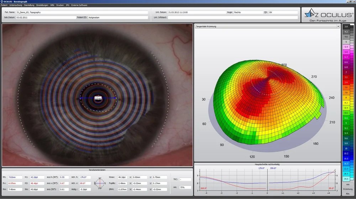
Task: Click the 2.8 mm pupil diameter label
Action: (98, 98)
